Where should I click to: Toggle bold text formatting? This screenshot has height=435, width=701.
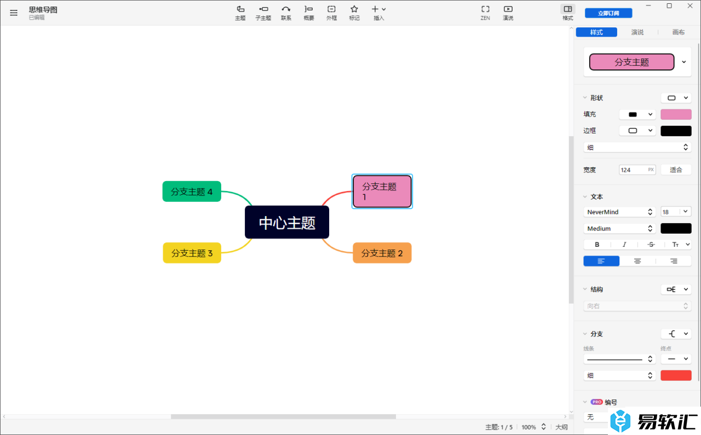click(x=597, y=245)
